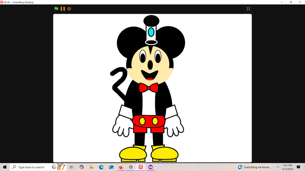Click the search highlights golf medal image
Viewport: 305px width, 171px height.
[59, 167]
